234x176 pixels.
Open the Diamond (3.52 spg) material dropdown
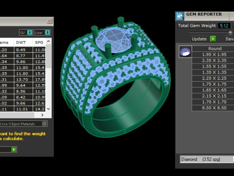click(x=207, y=159)
